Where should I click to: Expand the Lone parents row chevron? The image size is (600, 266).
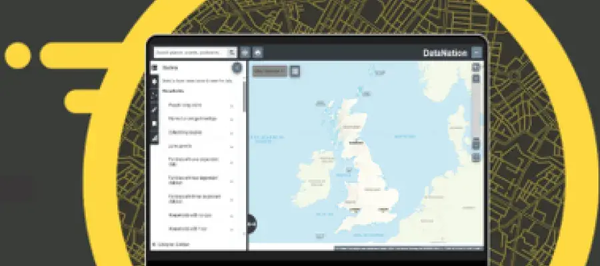coord(231,146)
